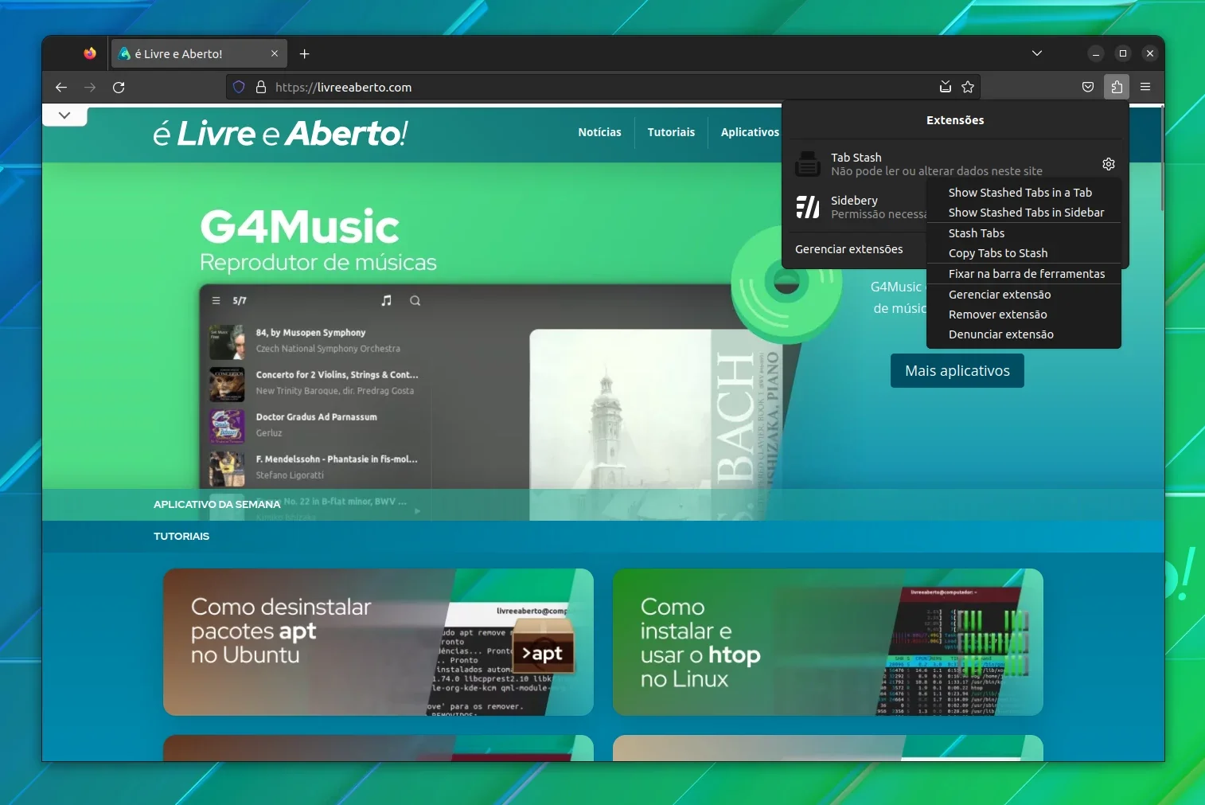The image size is (1205, 805).
Task: Select Show Stashed Tabs in a Tab
Action: [1024, 193]
